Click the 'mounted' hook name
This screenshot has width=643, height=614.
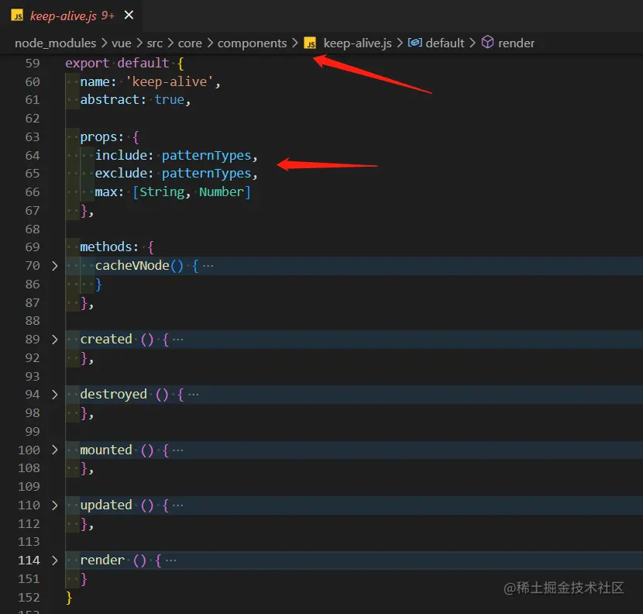(106, 450)
